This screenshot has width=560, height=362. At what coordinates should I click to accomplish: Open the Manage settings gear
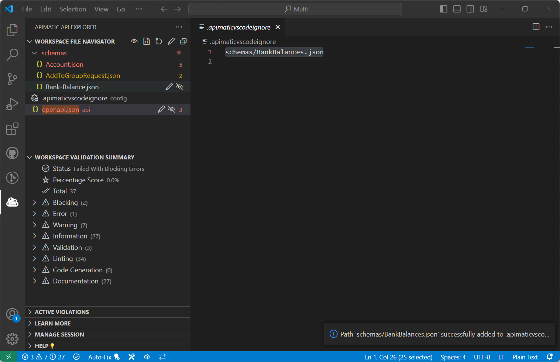[12, 339]
